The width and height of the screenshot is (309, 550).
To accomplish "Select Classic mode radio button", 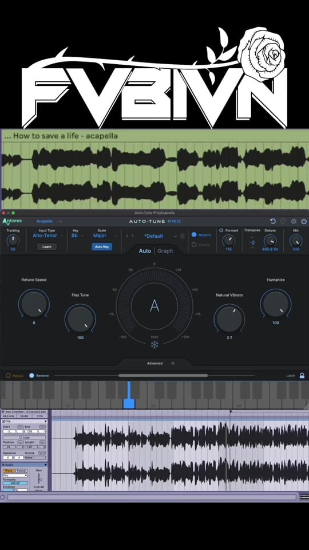I will tap(194, 245).
